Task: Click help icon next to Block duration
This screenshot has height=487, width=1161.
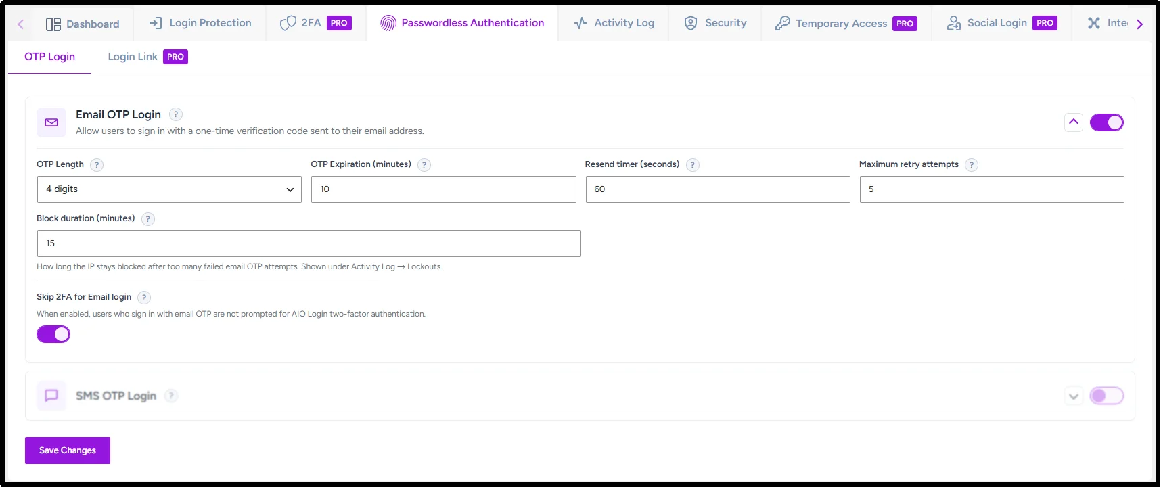Action: (148, 219)
